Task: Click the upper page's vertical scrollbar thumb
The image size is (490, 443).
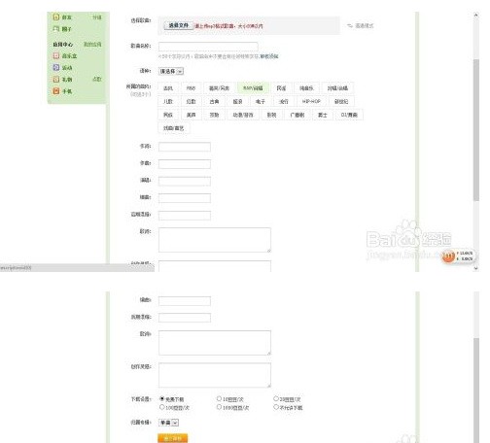Action: 476,130
